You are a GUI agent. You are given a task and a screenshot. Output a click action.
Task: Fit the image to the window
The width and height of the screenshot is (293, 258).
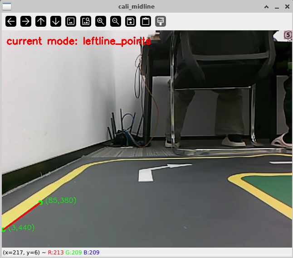86,21
